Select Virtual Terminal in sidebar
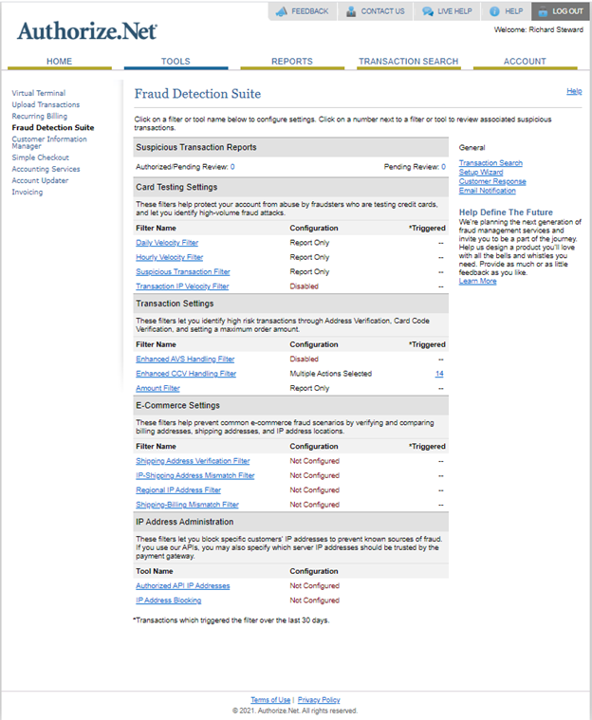Viewport: 592px width, 720px height. 39,93
